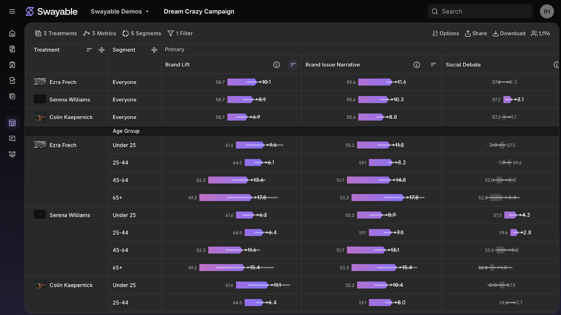Collapse the Segment column width
This screenshot has height=315, width=561.
coord(154,50)
